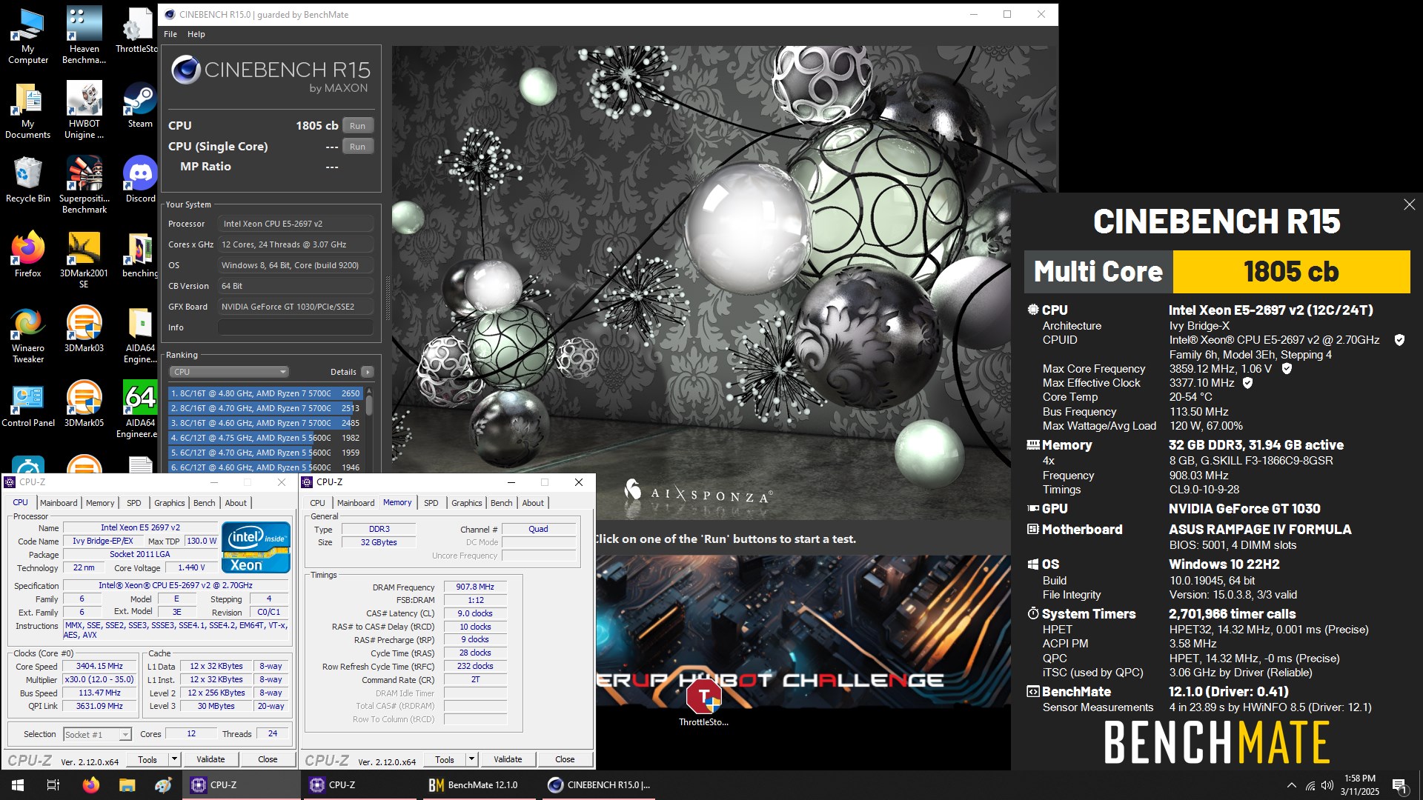Open My Computer desktop icon

[x=27, y=36]
